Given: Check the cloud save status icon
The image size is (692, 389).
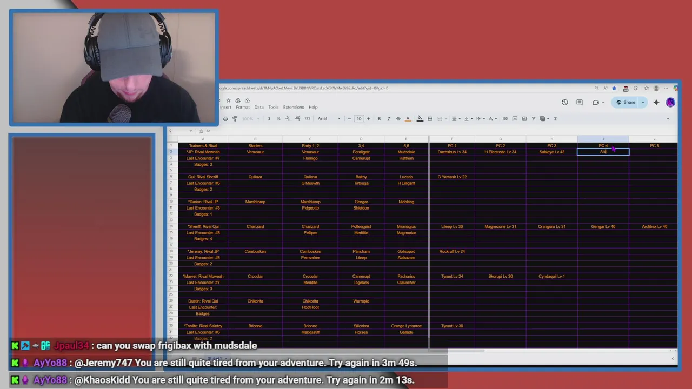Looking at the screenshot, I should pos(248,100).
